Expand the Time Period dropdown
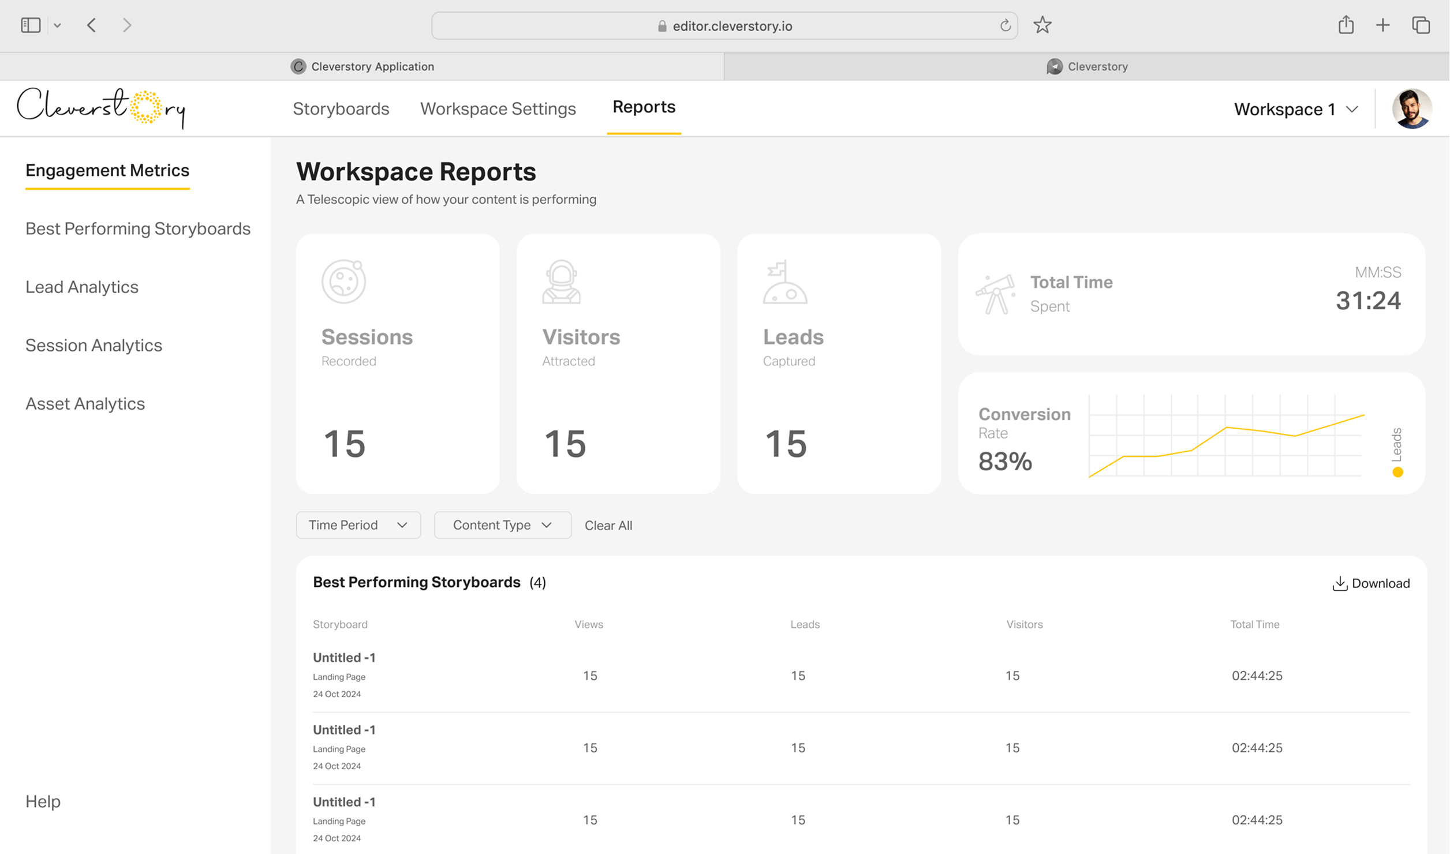The image size is (1450, 854). [358, 525]
